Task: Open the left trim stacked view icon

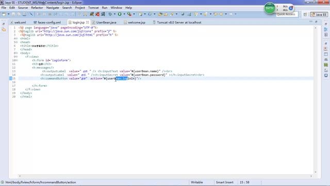Action: pyautogui.click(x=4, y=30)
